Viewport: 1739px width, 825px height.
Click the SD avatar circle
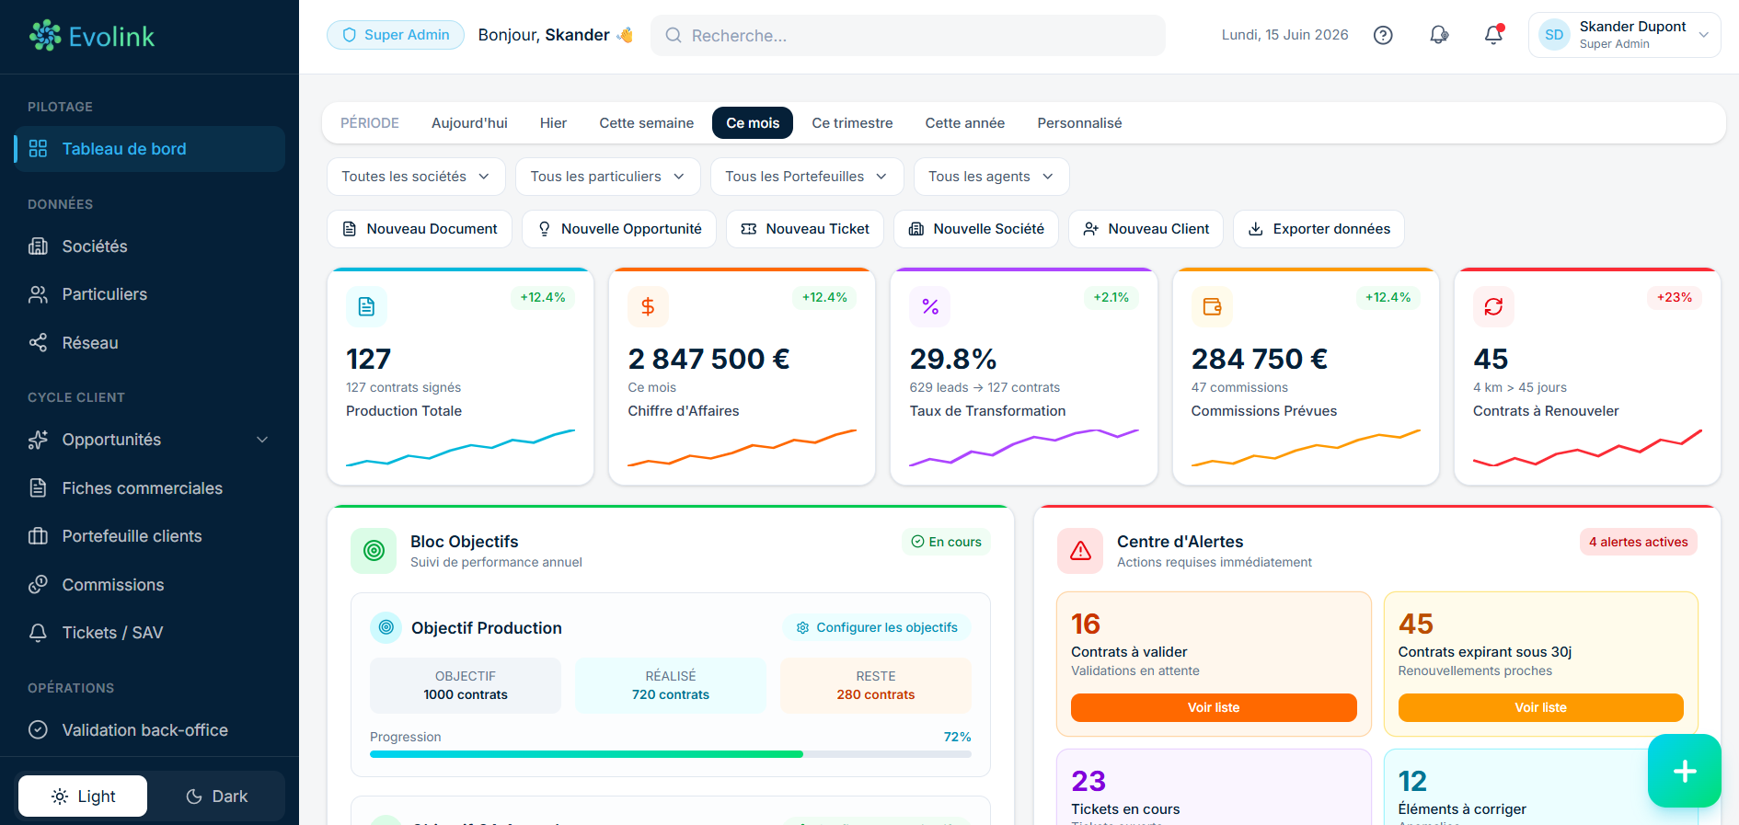1554,35
